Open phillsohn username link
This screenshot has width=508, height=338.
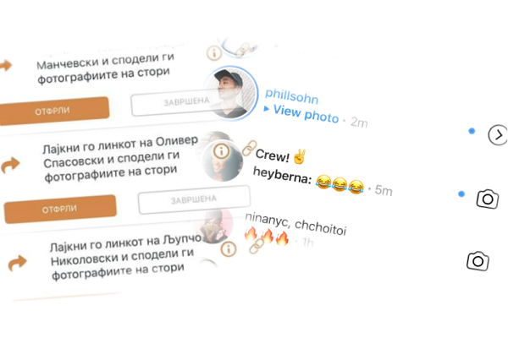coord(291,96)
